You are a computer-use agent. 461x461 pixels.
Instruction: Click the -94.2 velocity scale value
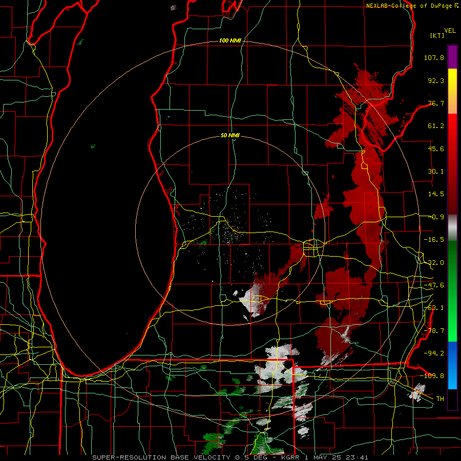(x=434, y=353)
